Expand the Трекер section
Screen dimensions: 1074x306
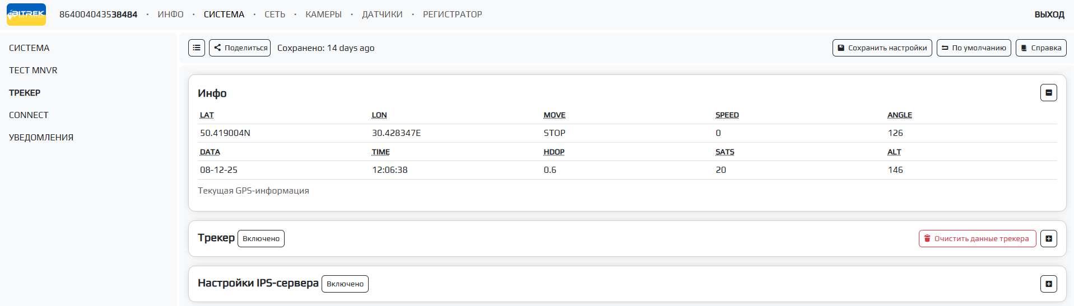coord(1048,239)
